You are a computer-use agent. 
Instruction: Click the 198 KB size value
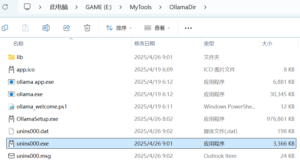(286, 131)
